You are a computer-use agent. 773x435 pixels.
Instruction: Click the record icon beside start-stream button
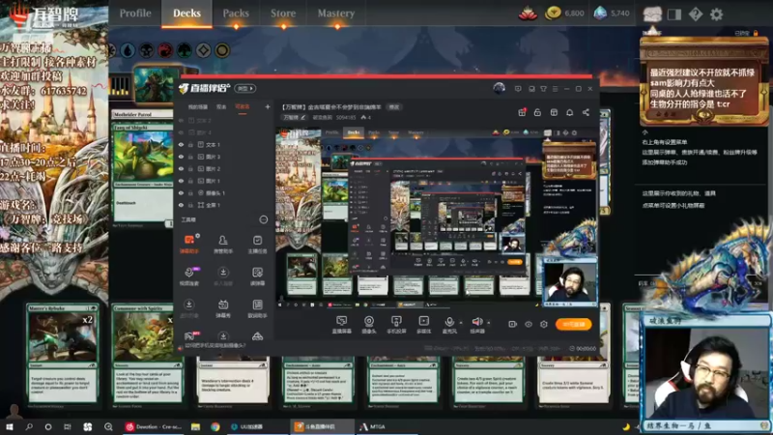pyautogui.click(x=512, y=324)
